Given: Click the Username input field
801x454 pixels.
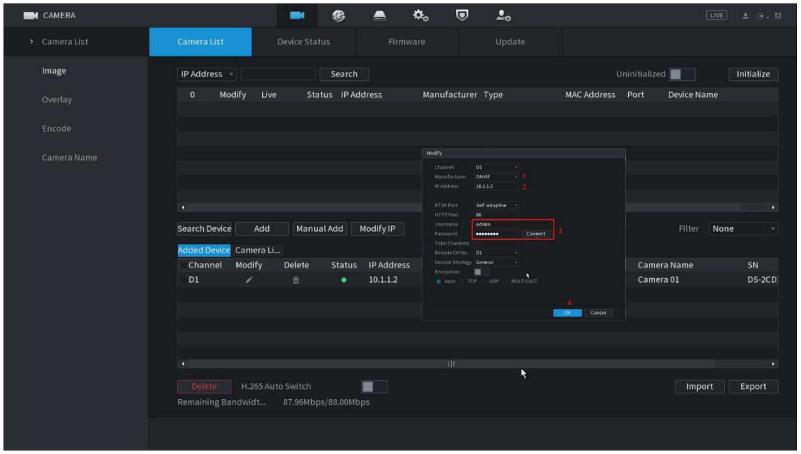Looking at the screenshot, I should (496, 224).
